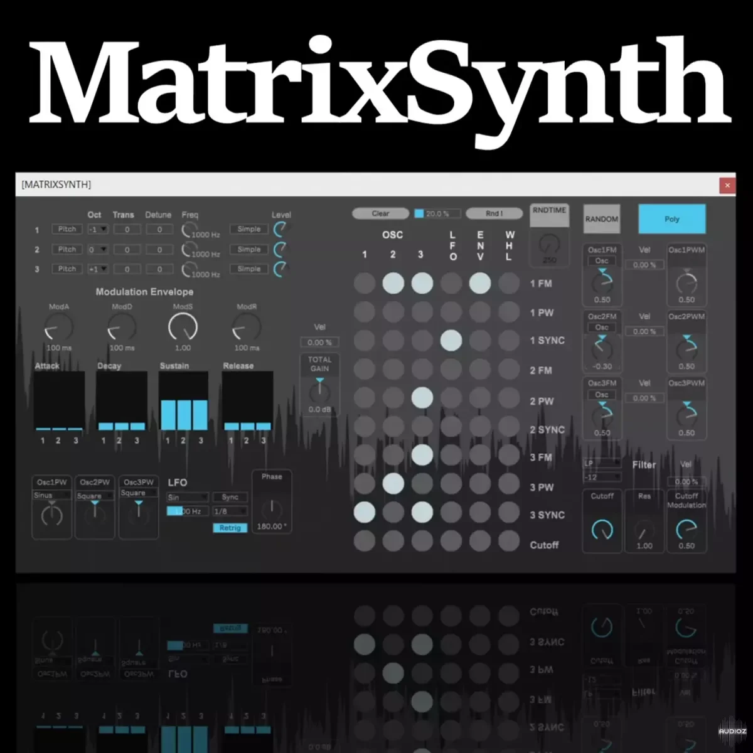Click oscillator 1 Pitch button
This screenshot has width=753, height=753.
(x=67, y=230)
